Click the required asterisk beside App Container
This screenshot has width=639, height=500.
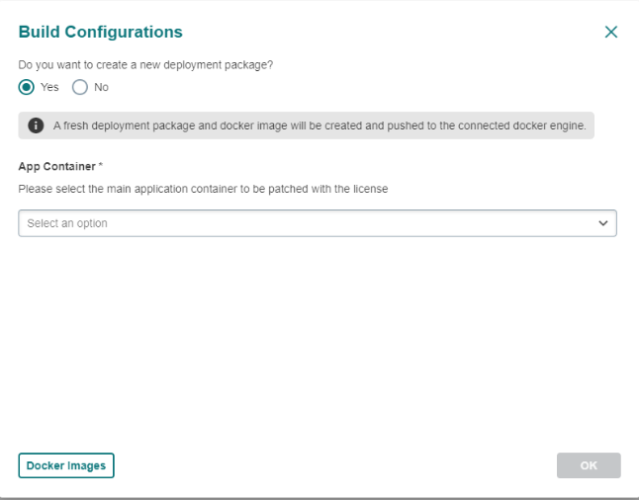pyautogui.click(x=101, y=166)
